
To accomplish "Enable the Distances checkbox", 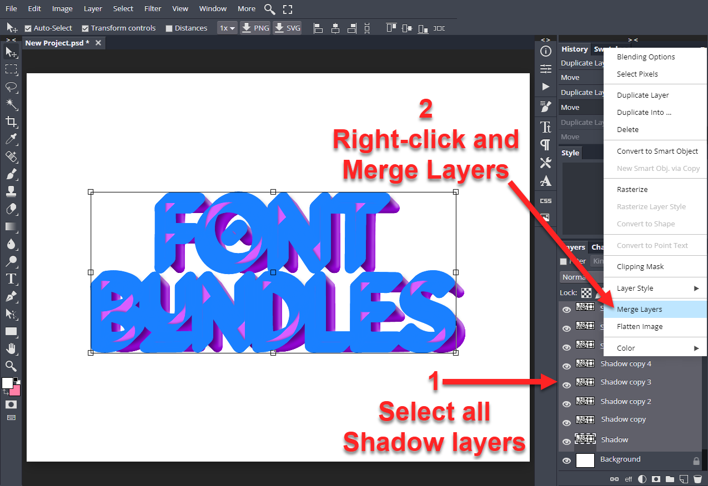I will tap(169, 28).
